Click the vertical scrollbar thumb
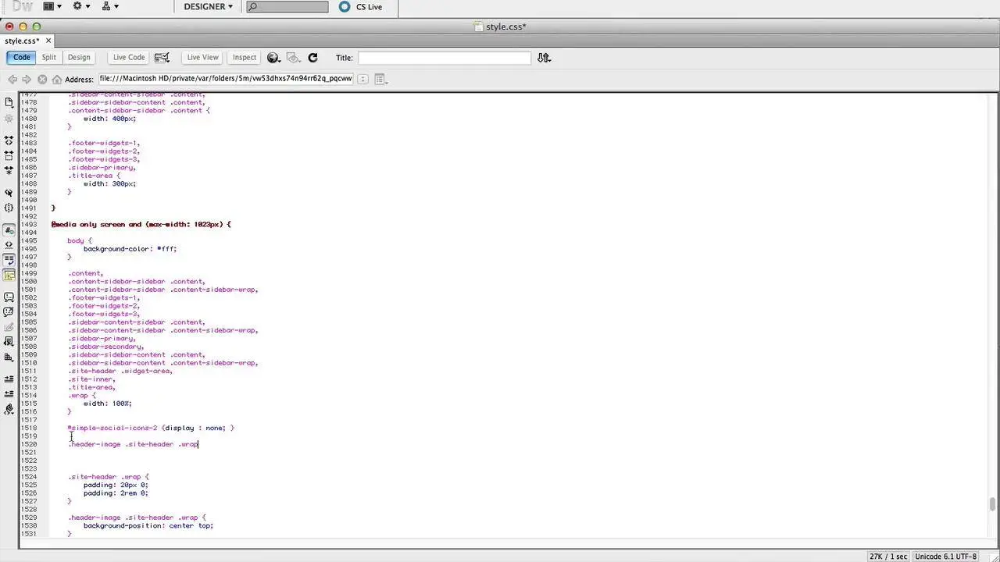 point(993,504)
